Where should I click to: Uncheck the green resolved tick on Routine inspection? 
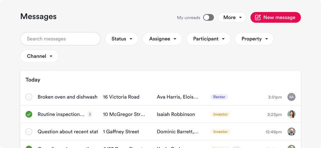tap(29, 114)
